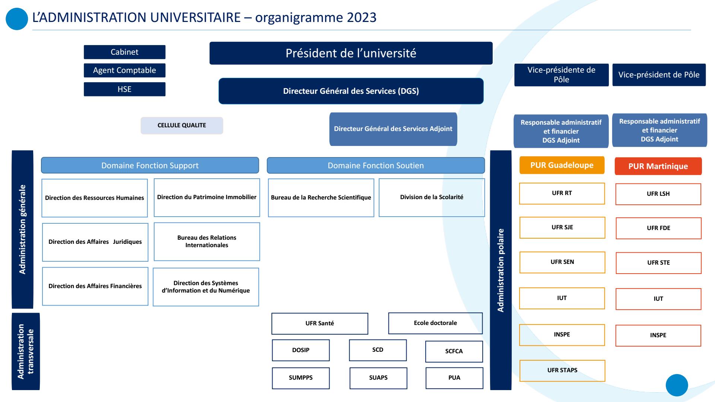Click the PUA box

454,378
